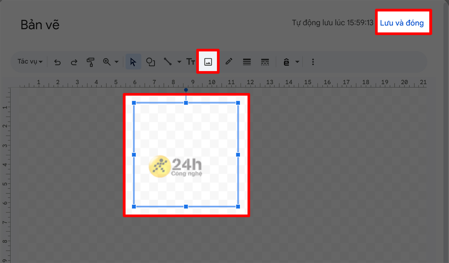Open the three-dot more options menu
The height and width of the screenshot is (263, 449).
click(x=313, y=62)
